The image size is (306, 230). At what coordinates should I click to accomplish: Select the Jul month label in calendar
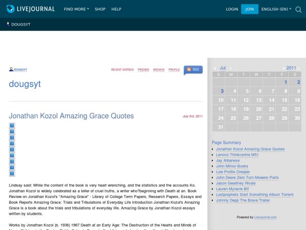(x=223, y=68)
